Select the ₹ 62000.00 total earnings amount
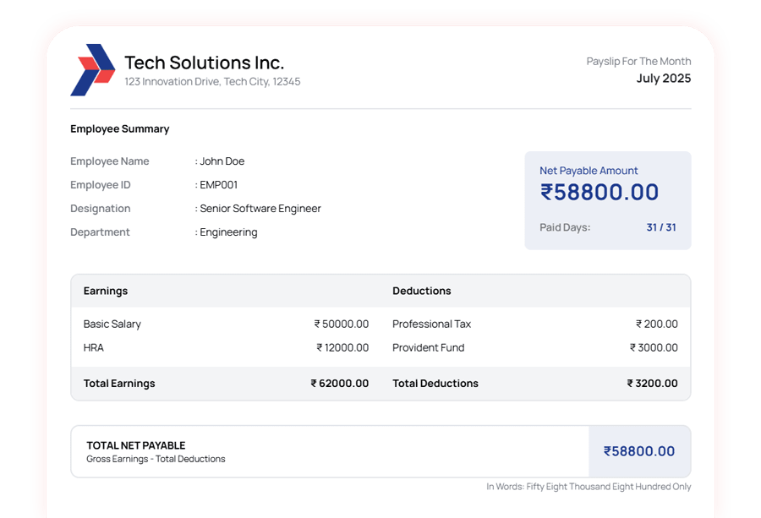Screen dimensions: 761x518 (x=340, y=384)
